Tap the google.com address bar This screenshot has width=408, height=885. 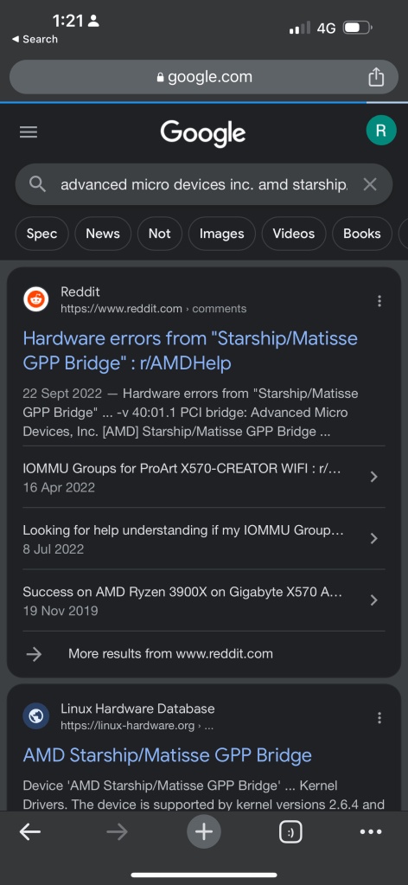(x=204, y=77)
